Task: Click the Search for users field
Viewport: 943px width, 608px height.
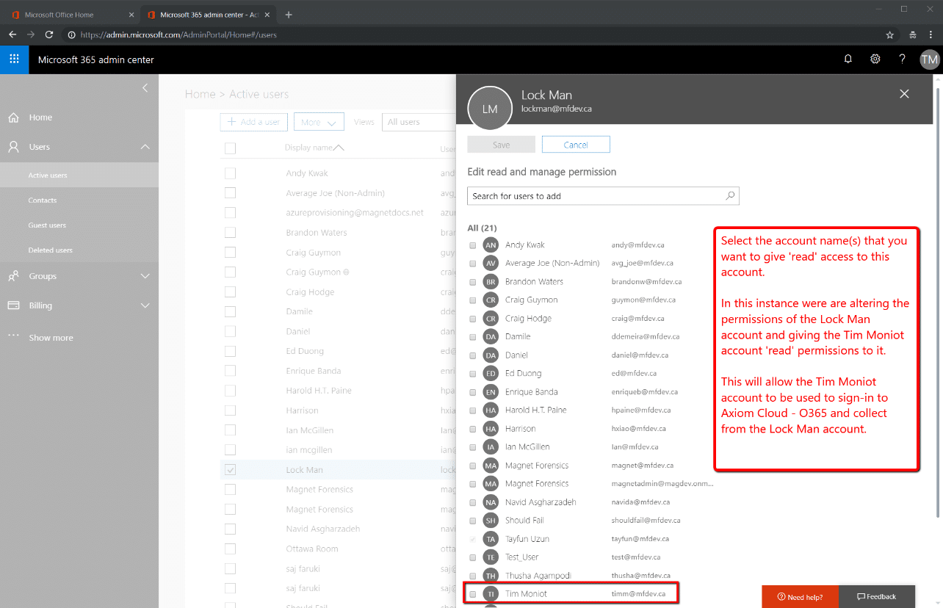Action: [x=603, y=196]
